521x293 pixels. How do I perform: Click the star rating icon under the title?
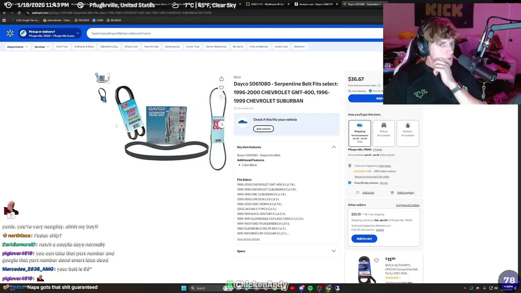(x=235, y=108)
